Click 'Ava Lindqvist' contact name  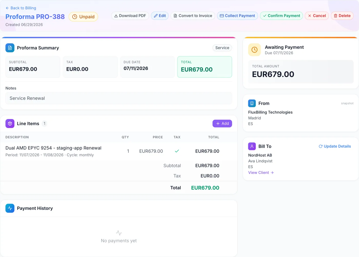click(260, 161)
